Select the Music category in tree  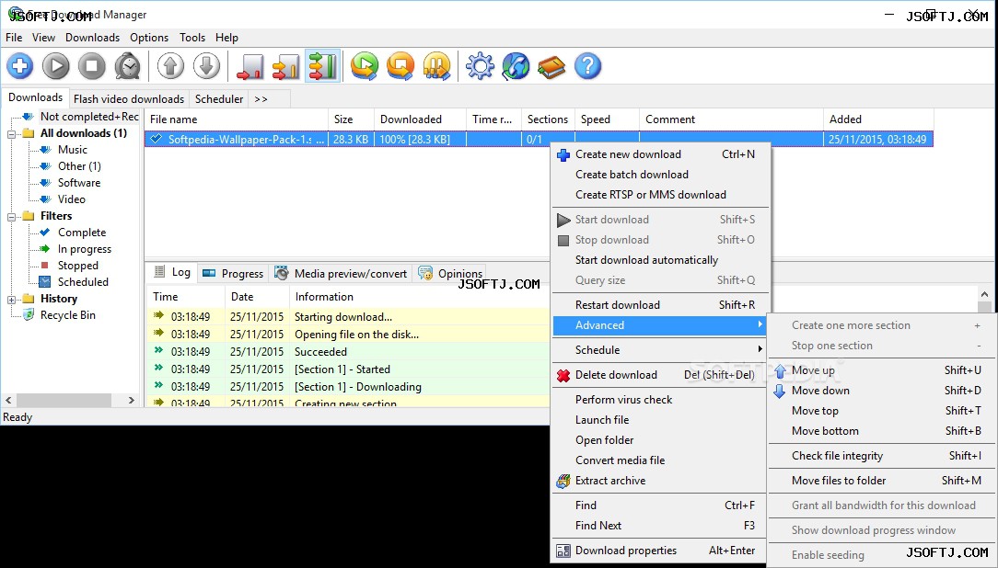tap(73, 150)
